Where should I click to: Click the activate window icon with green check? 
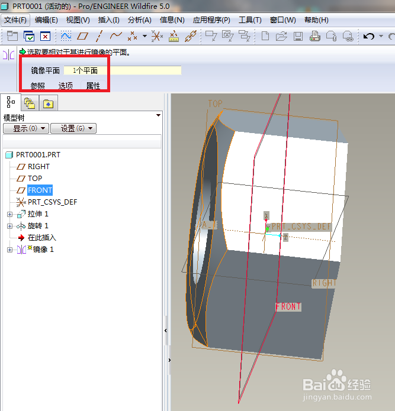tap(29, 36)
